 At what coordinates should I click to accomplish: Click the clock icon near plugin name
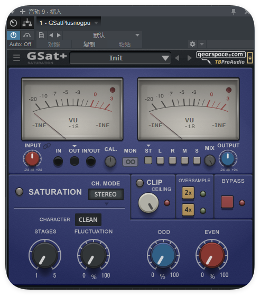[13, 23]
